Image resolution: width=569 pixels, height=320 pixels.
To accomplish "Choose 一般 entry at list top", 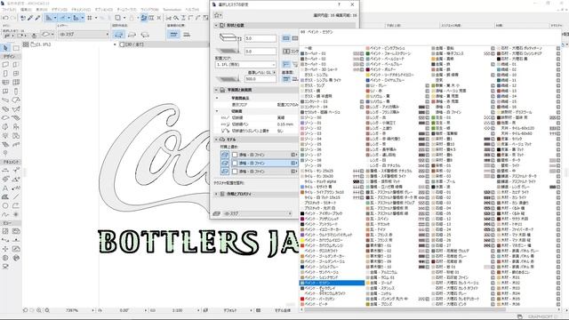I will click(x=309, y=48).
